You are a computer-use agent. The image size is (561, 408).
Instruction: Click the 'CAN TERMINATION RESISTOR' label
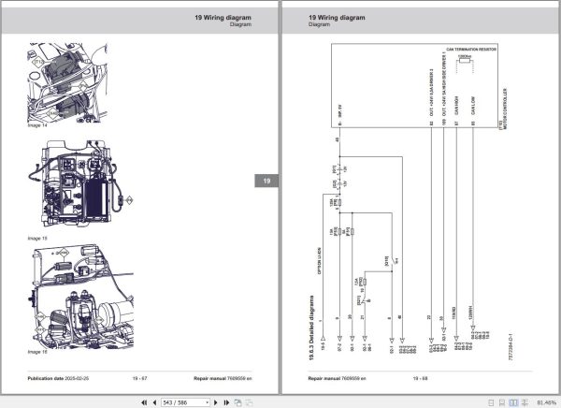click(471, 50)
